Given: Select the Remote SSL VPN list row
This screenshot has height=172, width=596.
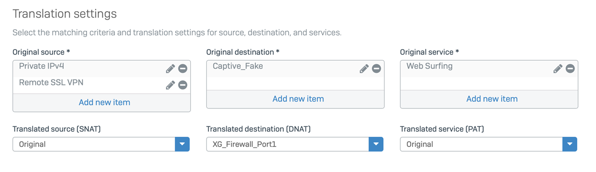Looking at the screenshot, I should click(x=102, y=85).
